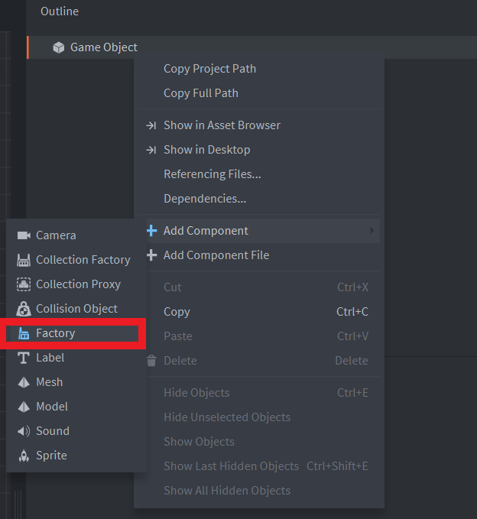Image resolution: width=477 pixels, height=519 pixels.
Task: Click the plus icon beside Add Component File
Action: pyautogui.click(x=151, y=255)
